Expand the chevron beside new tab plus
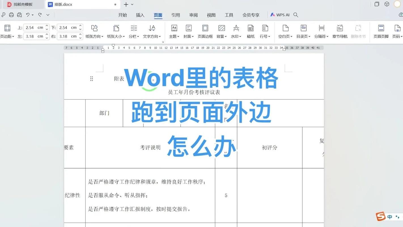The height and width of the screenshot is (227, 403). [x=132, y=4]
